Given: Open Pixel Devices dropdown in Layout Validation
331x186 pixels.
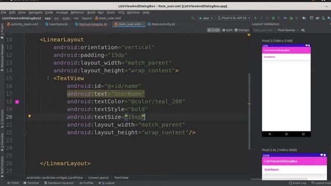Looking at the screenshot, I should pos(288,30).
